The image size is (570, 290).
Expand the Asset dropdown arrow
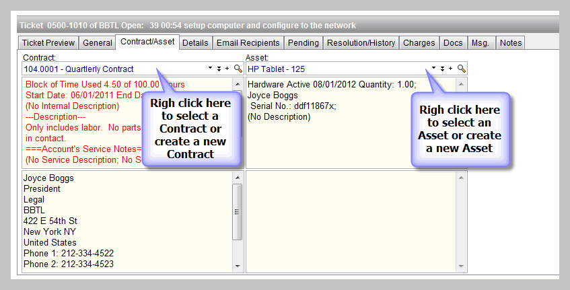click(x=433, y=69)
